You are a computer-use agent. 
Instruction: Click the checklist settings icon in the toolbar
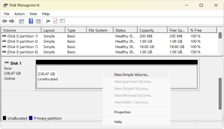62,21
